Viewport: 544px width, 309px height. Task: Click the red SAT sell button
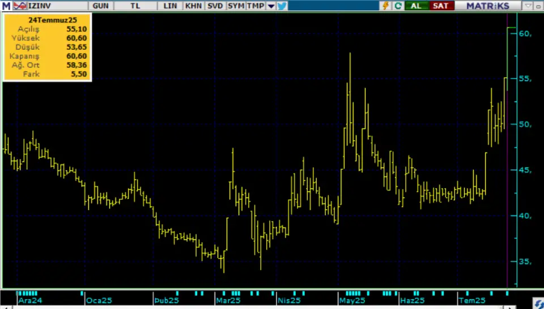(441, 6)
